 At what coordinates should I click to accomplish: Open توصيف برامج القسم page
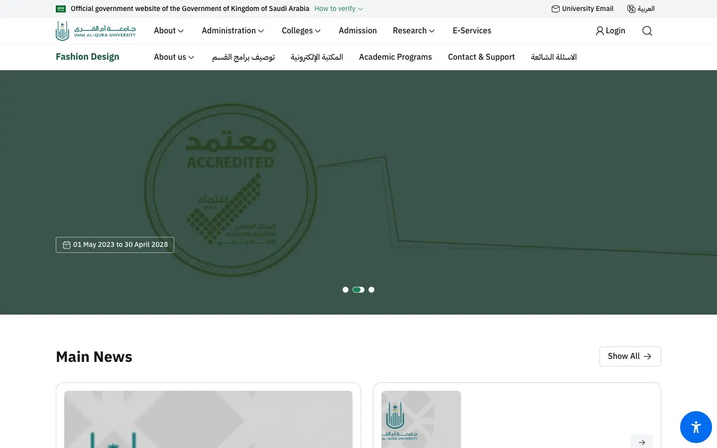tap(243, 57)
